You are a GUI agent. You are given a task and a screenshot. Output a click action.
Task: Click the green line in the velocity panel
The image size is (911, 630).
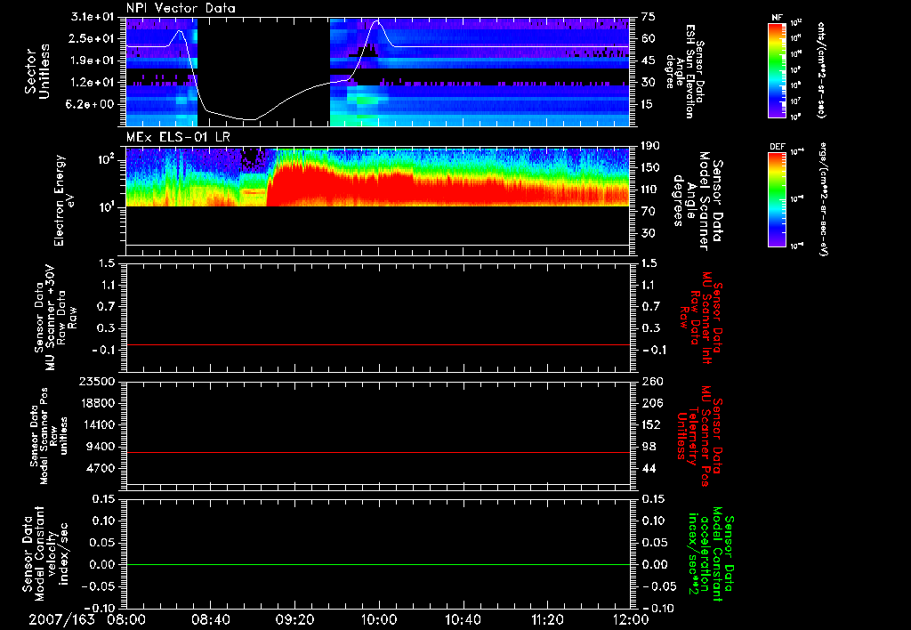378,564
